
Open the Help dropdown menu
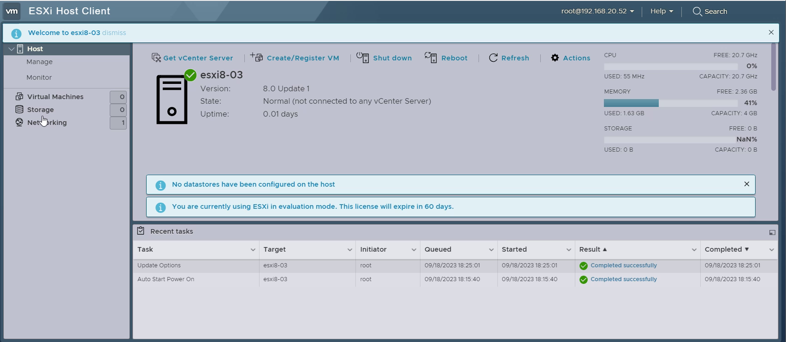click(662, 11)
